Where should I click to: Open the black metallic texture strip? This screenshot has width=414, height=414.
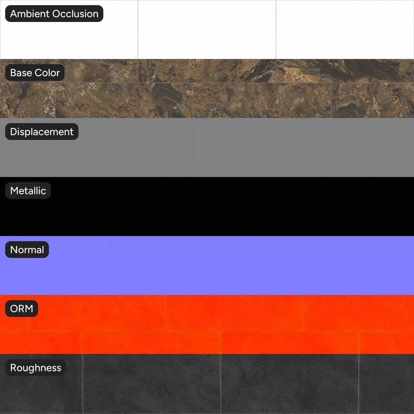(207, 207)
